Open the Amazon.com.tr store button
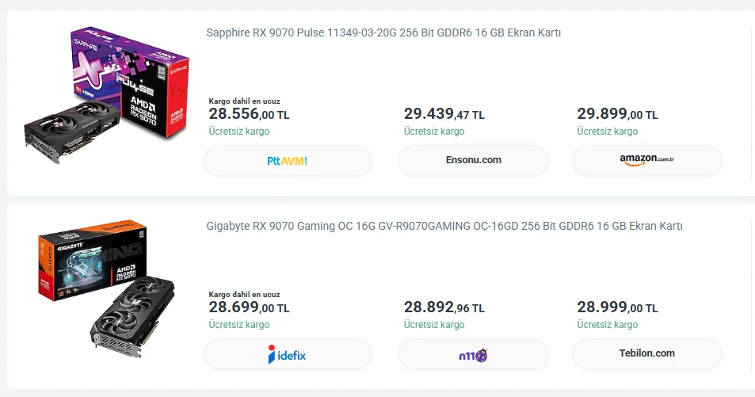The width and height of the screenshot is (755, 397). coord(646,160)
